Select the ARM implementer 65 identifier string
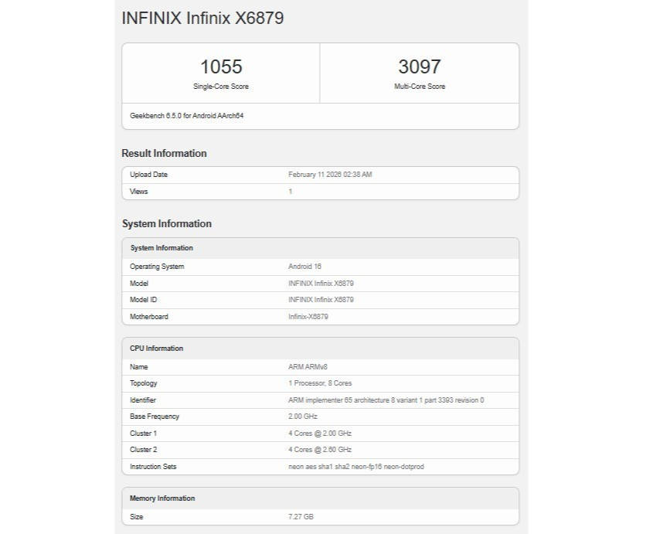Image resolution: width=653 pixels, height=534 pixels. (x=386, y=400)
